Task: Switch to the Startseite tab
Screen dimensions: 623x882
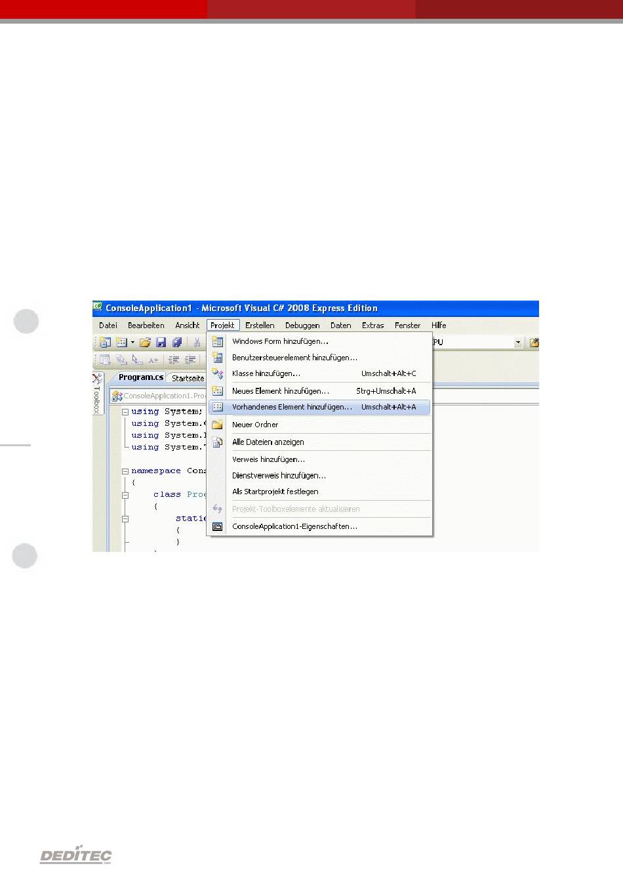Action: tap(188, 378)
